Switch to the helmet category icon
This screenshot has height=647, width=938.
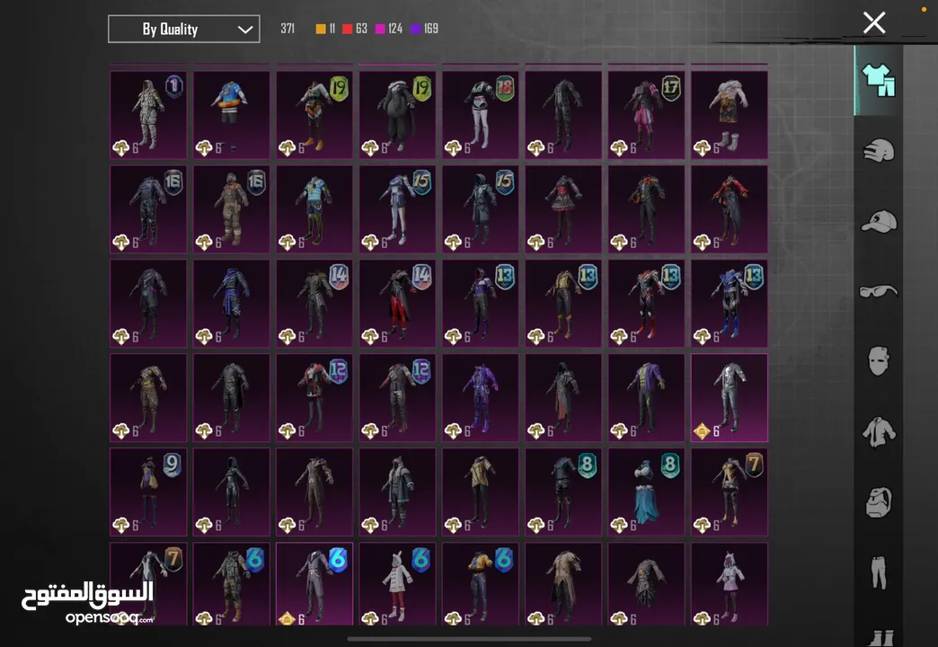coord(878,150)
